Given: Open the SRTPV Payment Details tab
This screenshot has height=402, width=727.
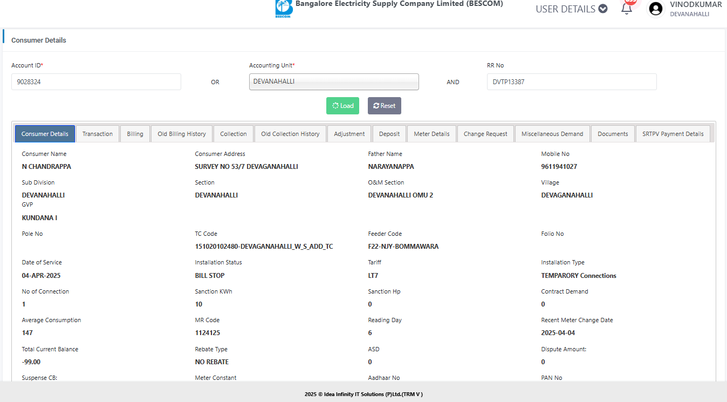Looking at the screenshot, I should 673,134.
